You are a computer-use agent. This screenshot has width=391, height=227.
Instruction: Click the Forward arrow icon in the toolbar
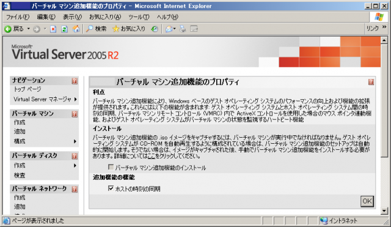(x=37, y=29)
